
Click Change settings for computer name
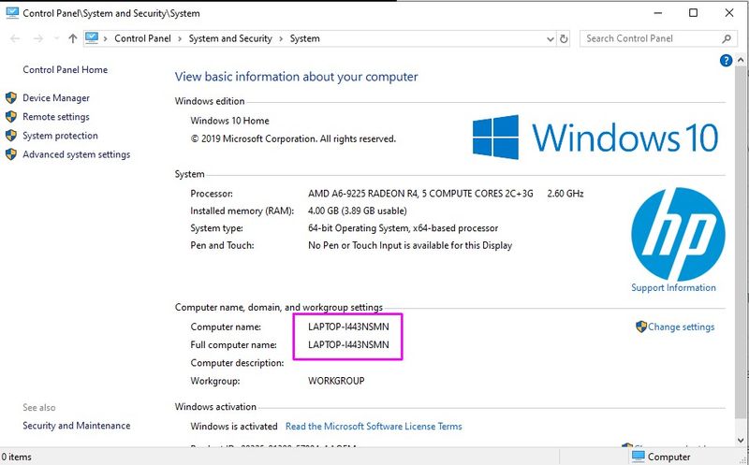click(x=682, y=327)
